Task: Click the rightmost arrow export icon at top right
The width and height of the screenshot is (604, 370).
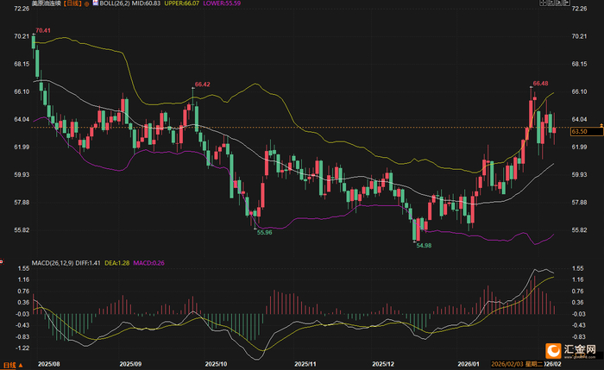Action: pyautogui.click(x=567, y=3)
